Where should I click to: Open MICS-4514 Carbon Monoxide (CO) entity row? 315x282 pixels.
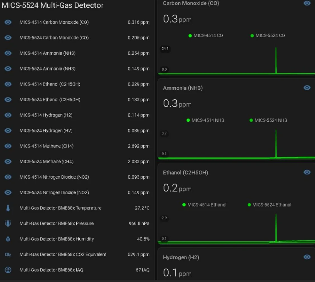[77, 22]
